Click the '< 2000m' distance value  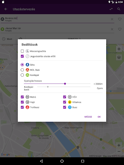click(98, 84)
